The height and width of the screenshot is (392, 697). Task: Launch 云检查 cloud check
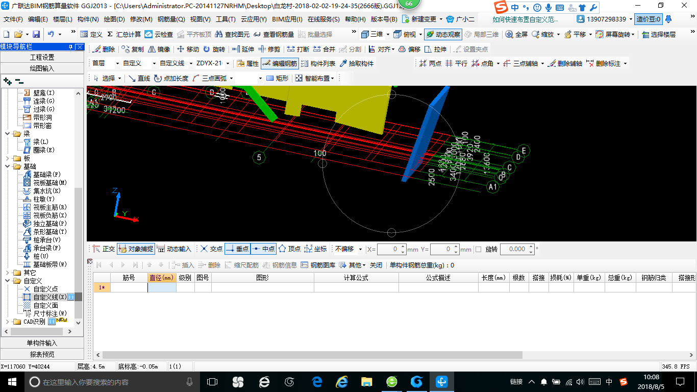coord(159,34)
